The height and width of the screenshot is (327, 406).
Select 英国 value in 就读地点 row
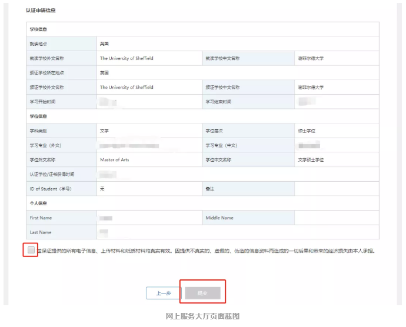(x=104, y=44)
